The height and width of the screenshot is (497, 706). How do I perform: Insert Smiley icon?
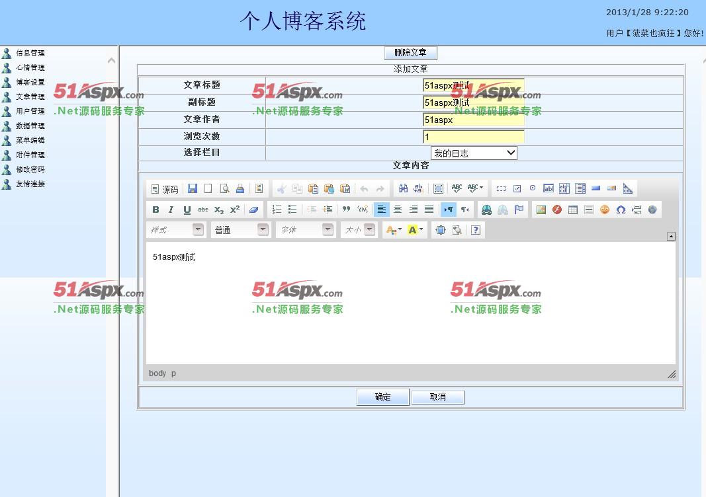pyautogui.click(x=605, y=210)
